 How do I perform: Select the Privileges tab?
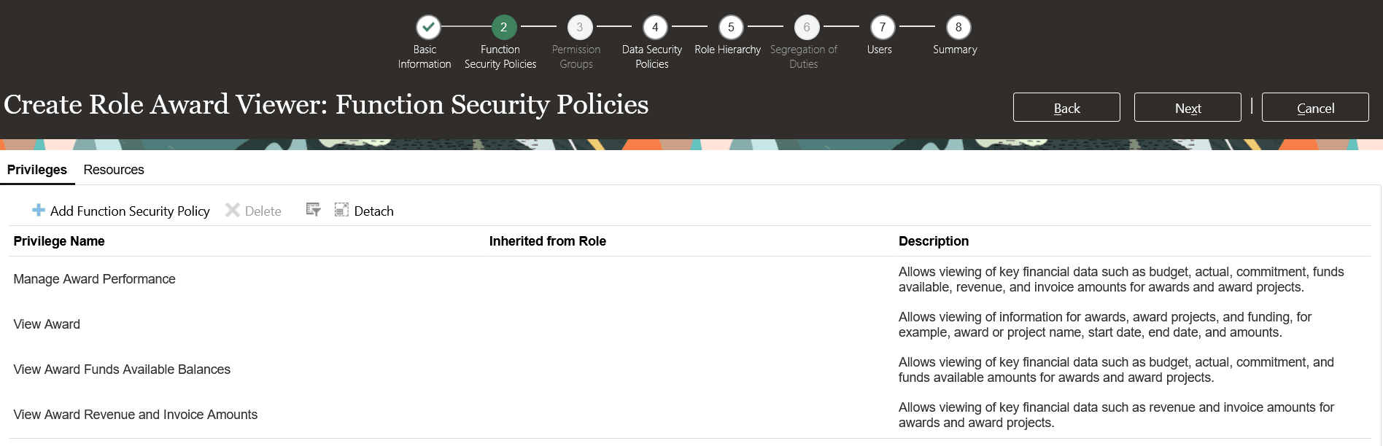[x=37, y=170]
